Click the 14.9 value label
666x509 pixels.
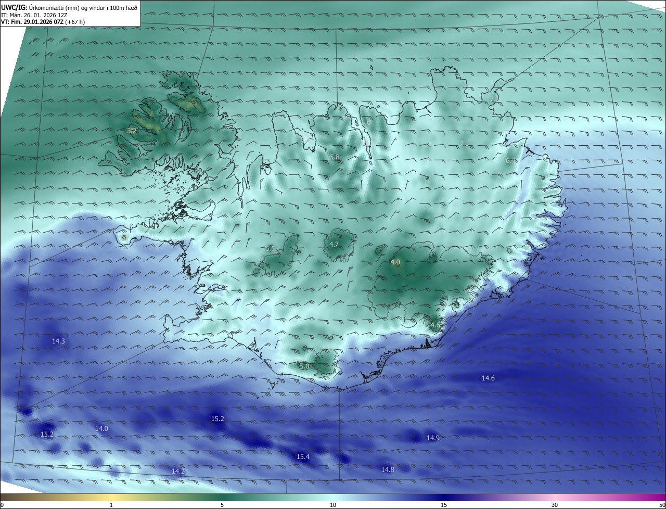[433, 438]
